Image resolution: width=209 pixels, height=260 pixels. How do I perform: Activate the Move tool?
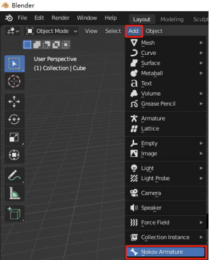coord(14,102)
